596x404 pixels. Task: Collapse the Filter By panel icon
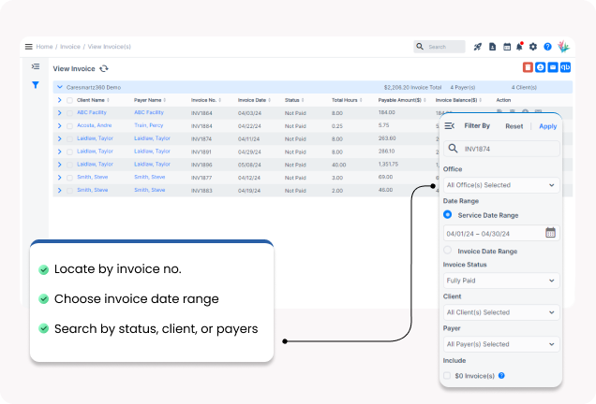coord(450,125)
